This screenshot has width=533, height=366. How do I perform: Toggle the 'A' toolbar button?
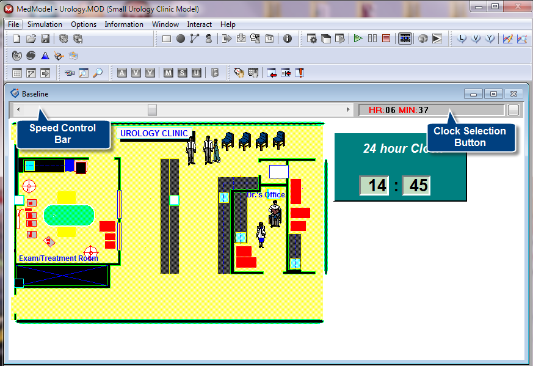(121, 73)
